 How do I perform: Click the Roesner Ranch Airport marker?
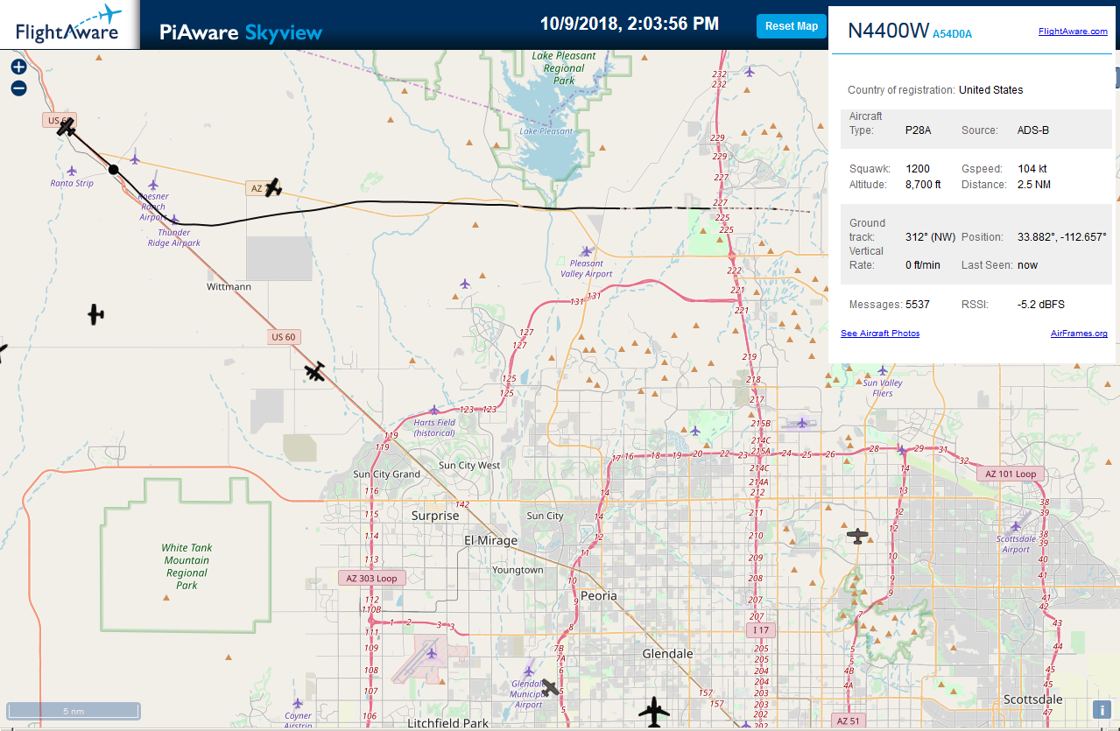pyautogui.click(x=153, y=185)
